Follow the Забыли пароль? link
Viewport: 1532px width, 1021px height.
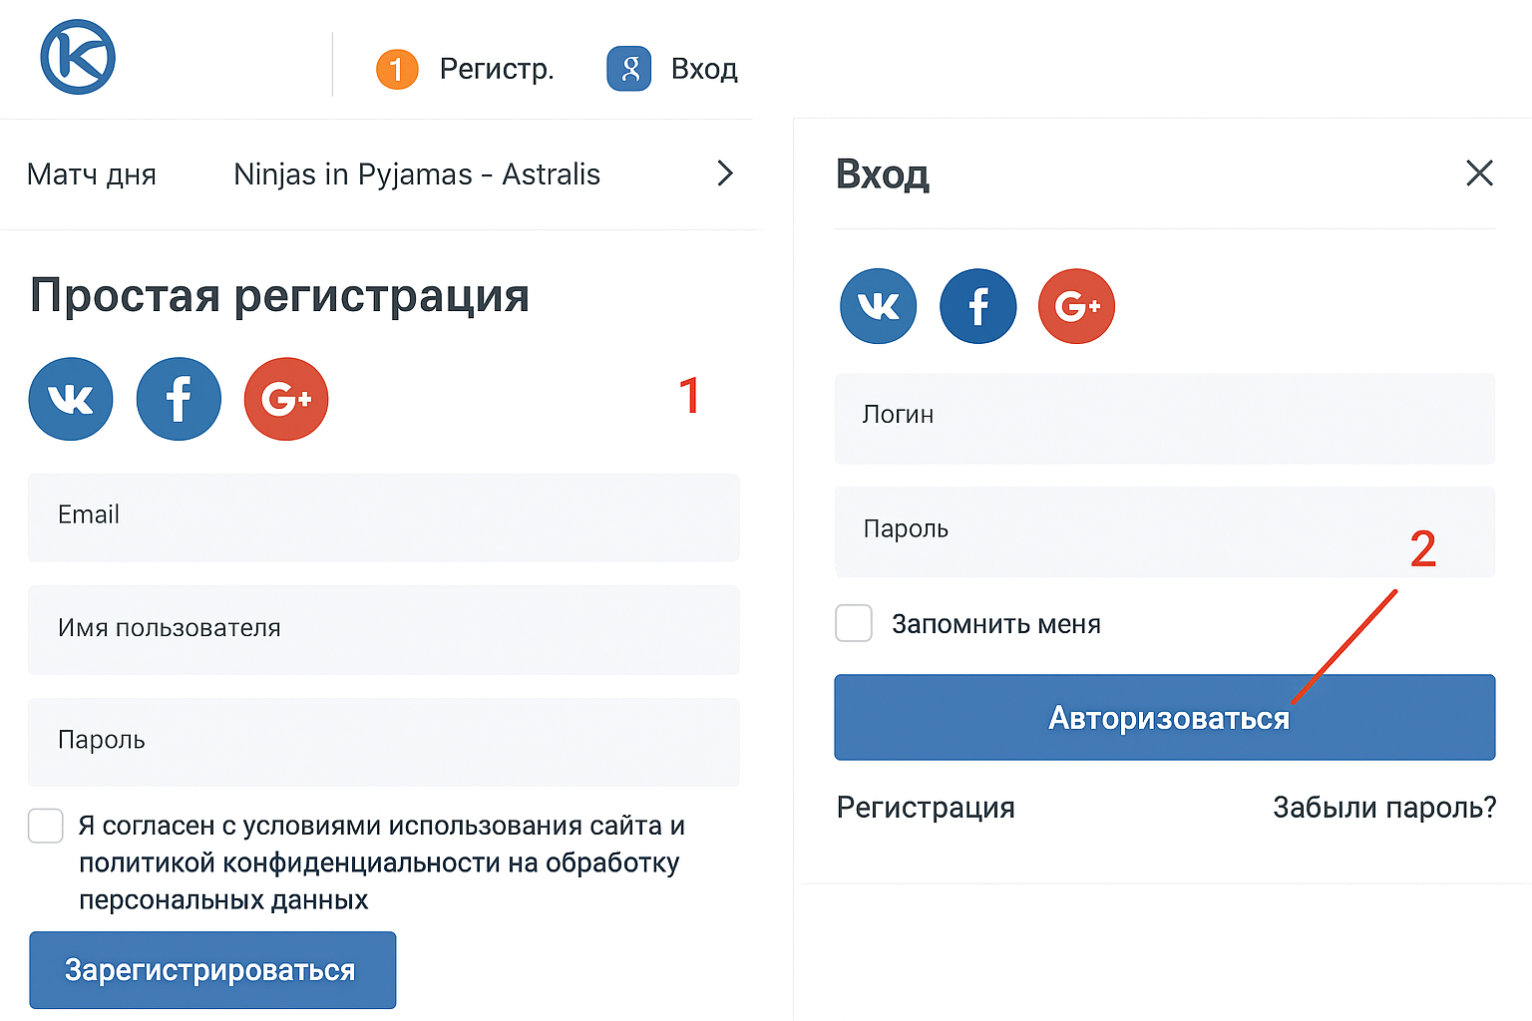[1384, 808]
